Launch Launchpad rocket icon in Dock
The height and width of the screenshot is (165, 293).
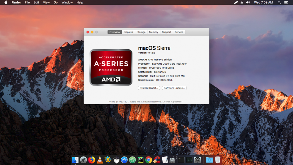pos(83,160)
